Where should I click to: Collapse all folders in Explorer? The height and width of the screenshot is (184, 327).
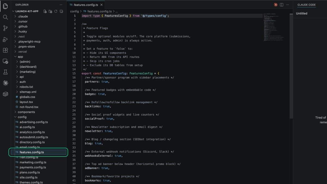point(61,11)
